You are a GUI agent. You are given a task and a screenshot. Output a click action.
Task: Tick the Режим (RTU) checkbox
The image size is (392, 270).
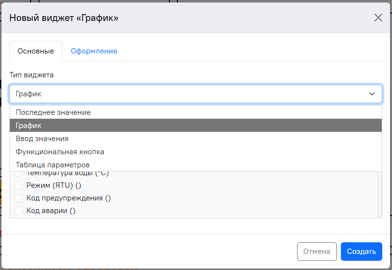(19, 185)
